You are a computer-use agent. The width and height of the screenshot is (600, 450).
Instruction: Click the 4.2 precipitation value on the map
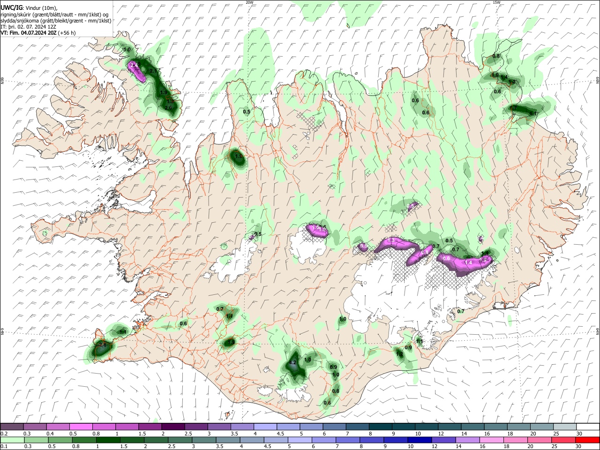point(293,363)
